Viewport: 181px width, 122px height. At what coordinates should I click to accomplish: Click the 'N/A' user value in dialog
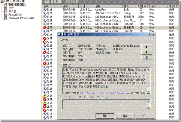pyautogui.click(x=80, y=56)
